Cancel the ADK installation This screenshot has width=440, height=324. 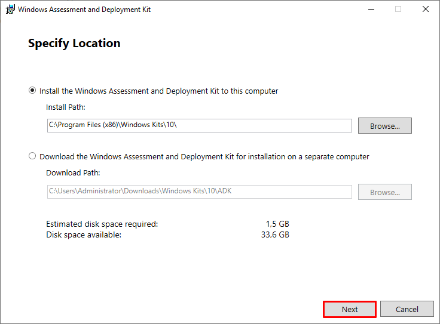pos(407,309)
